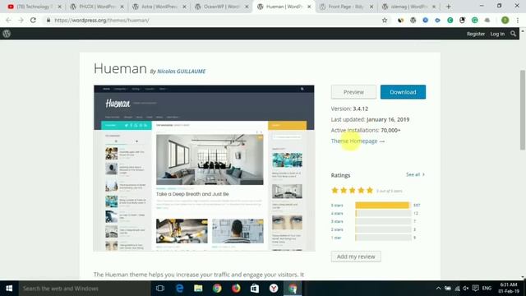Open the Windows Start menu
The height and width of the screenshot is (296, 526).
pyautogui.click(x=9, y=289)
